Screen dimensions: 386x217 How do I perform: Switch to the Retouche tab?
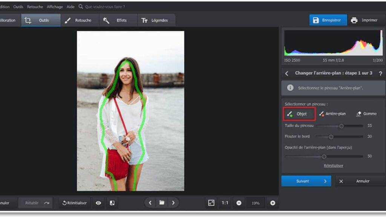pos(80,20)
